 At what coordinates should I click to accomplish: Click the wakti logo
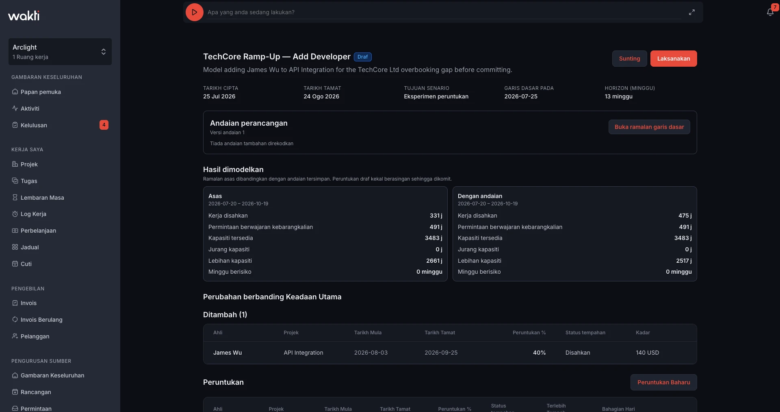click(x=24, y=15)
